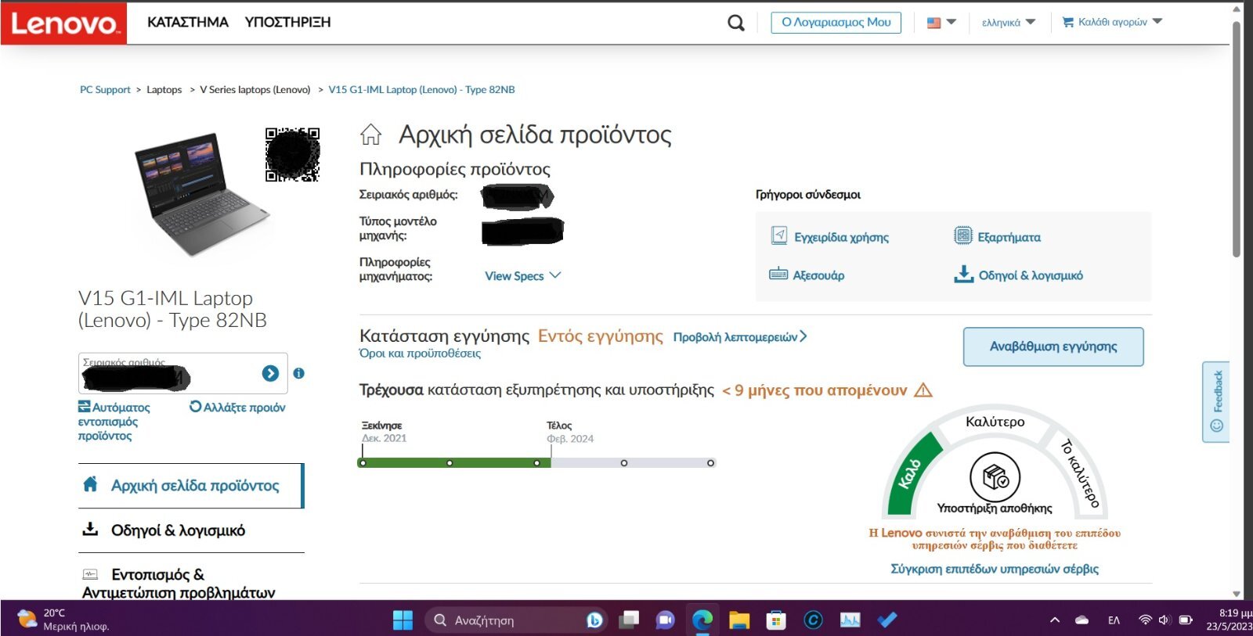Click the warranty timeline start marker

pos(363,463)
